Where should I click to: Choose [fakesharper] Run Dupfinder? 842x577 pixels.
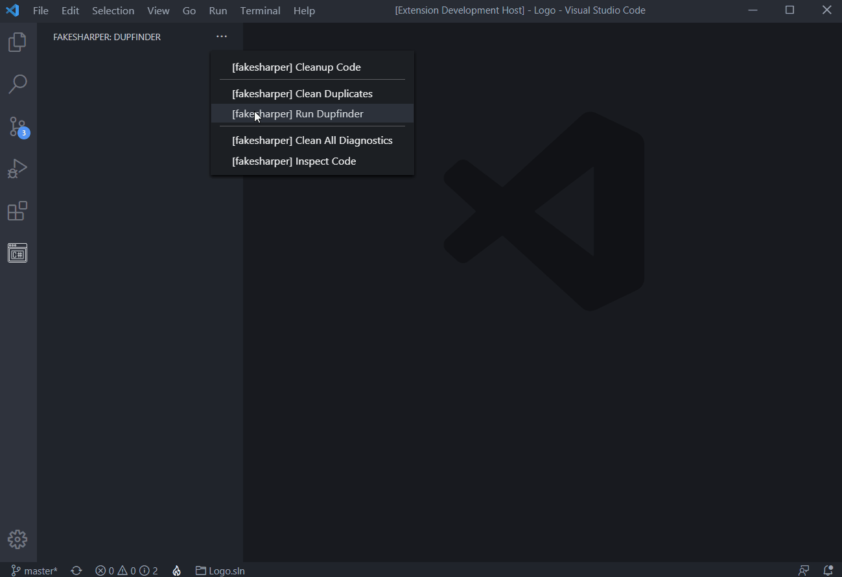click(x=312, y=113)
